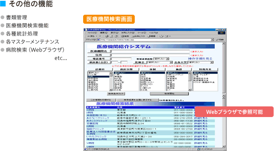Open the 梅屋敷総合病院 result link

(97, 139)
